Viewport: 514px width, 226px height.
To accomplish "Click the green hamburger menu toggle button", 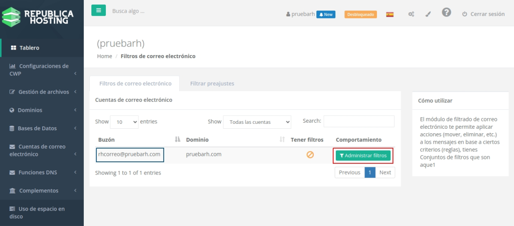I will point(98,10).
